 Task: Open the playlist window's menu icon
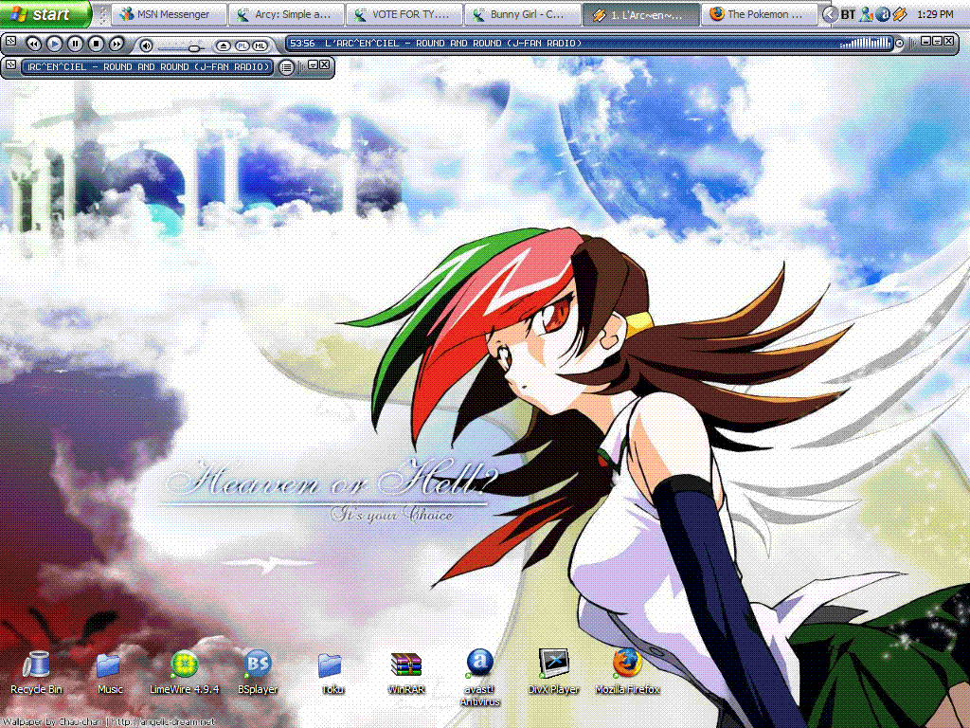tap(10, 65)
